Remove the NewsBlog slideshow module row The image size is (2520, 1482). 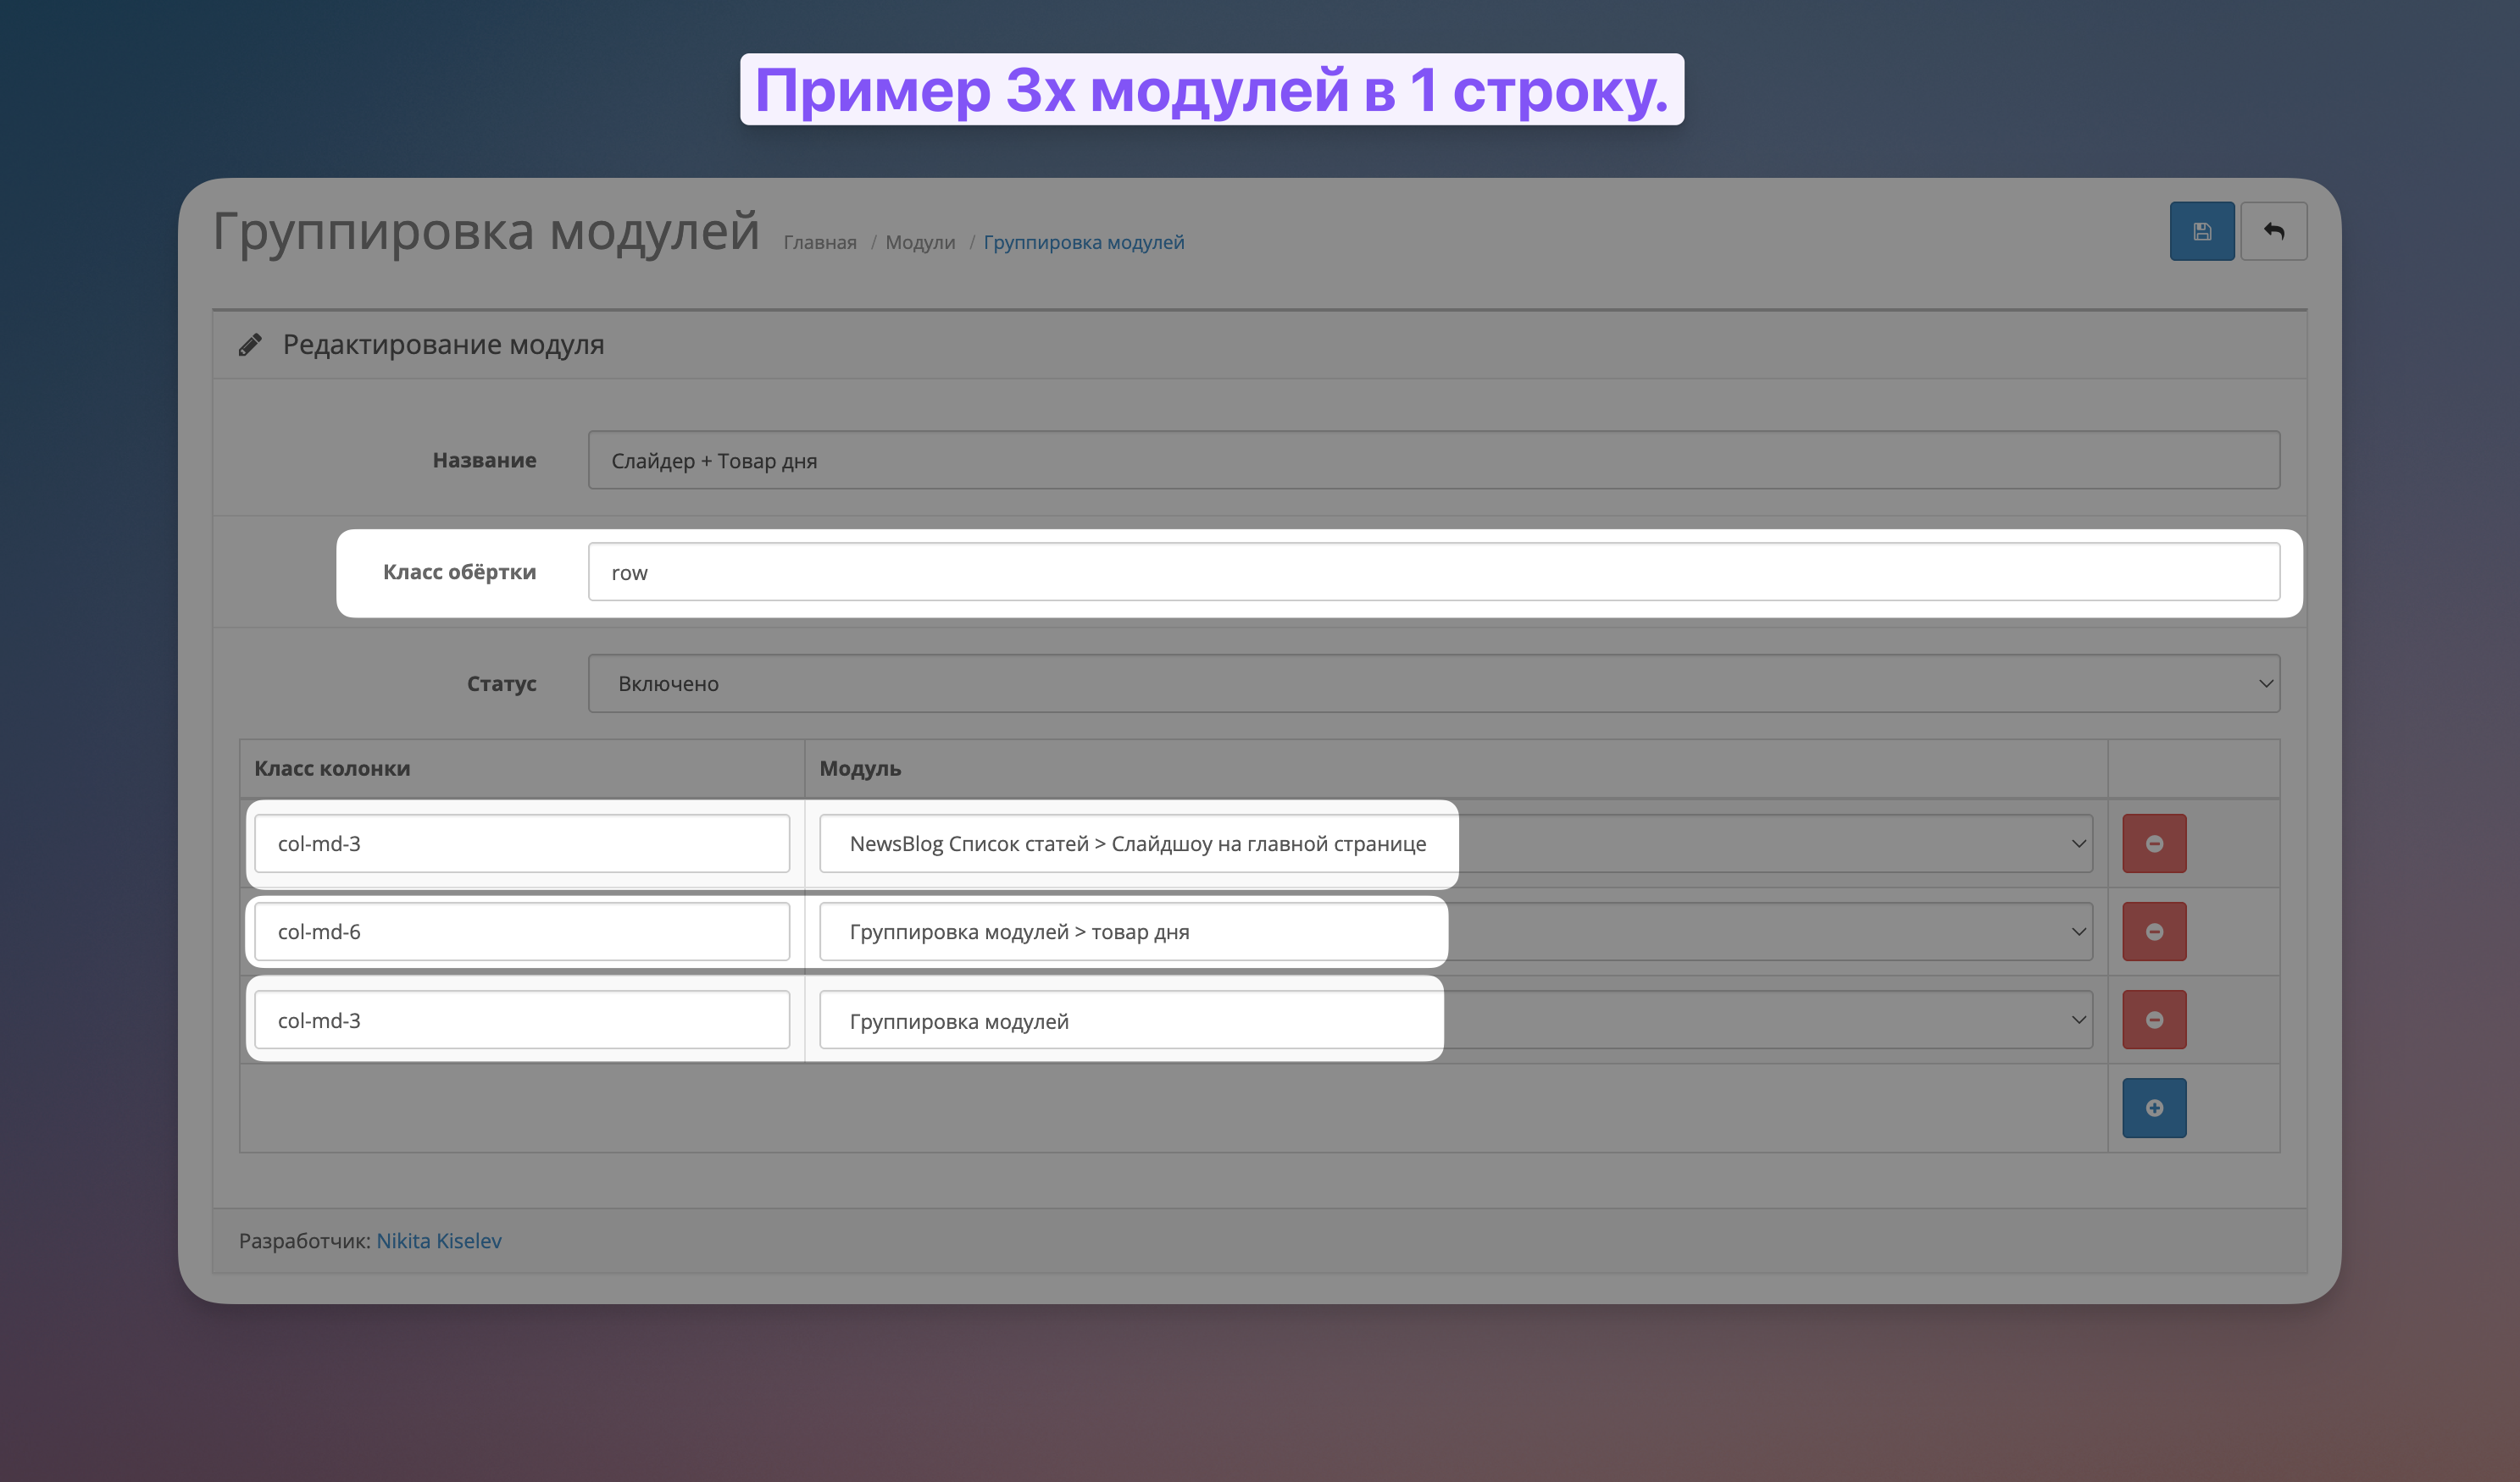tap(2154, 843)
